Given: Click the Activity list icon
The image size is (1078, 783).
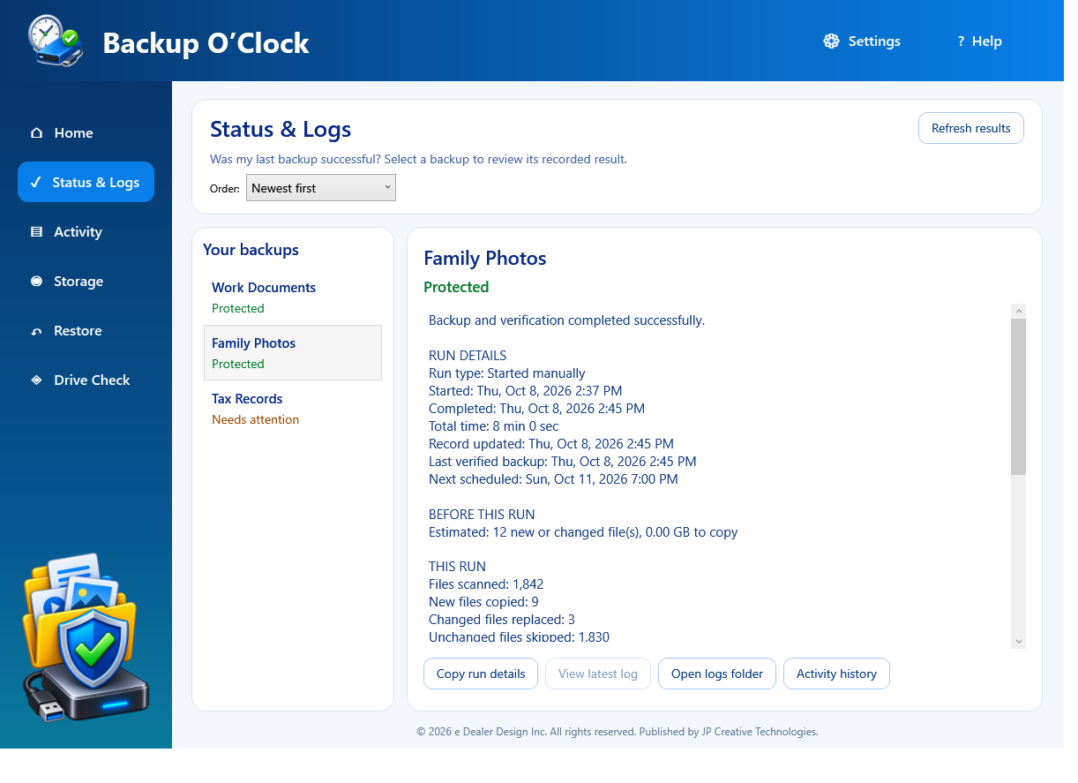Looking at the screenshot, I should [36, 232].
